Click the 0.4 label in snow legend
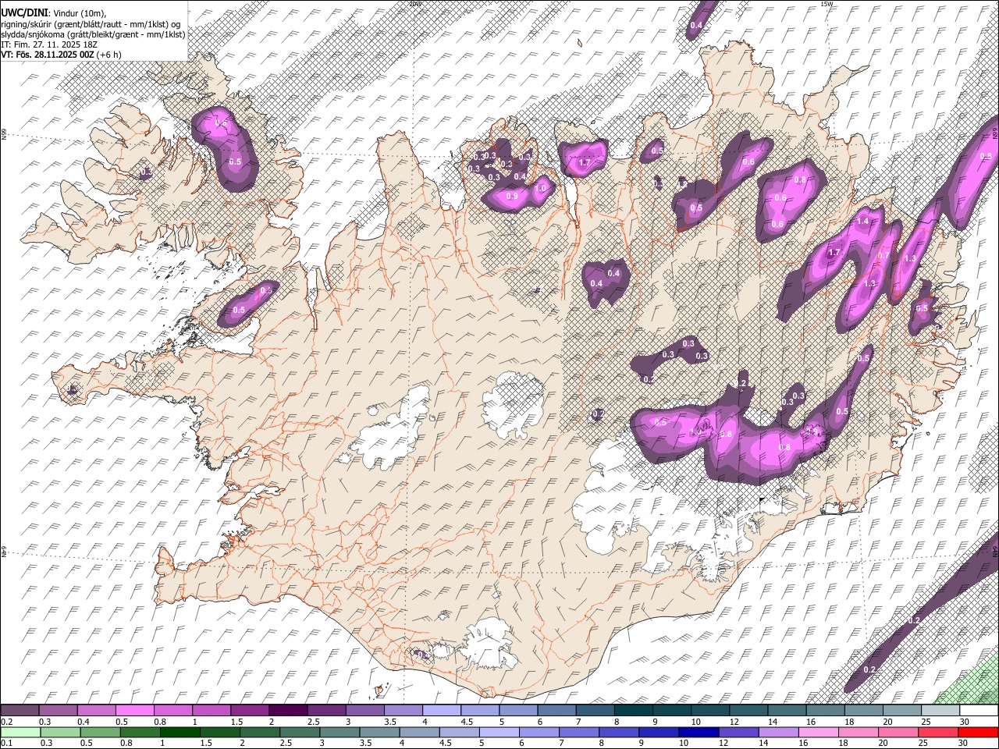This screenshot has height=749, width=999. [83, 722]
